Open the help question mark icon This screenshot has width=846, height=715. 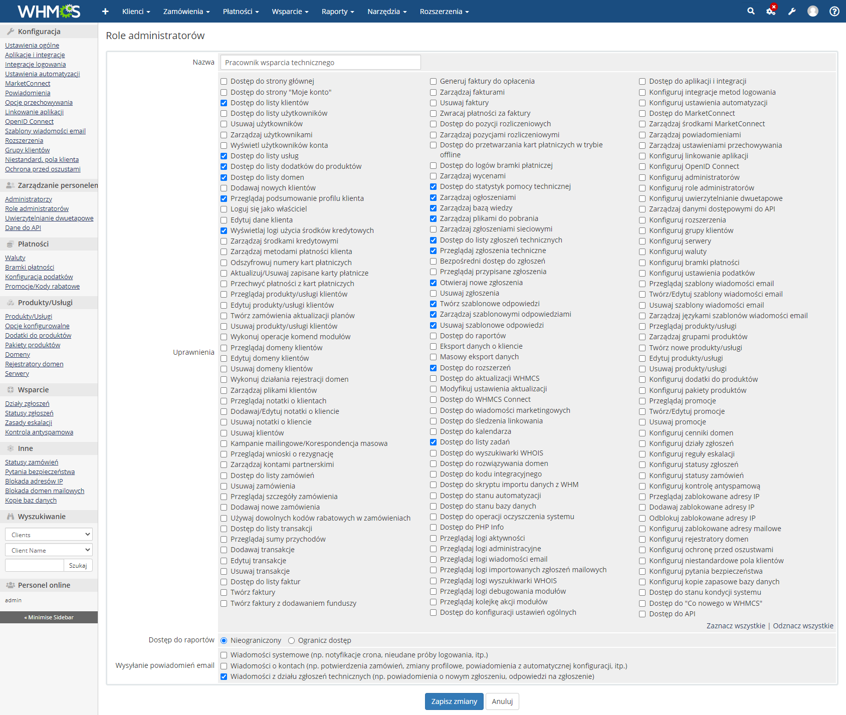833,11
